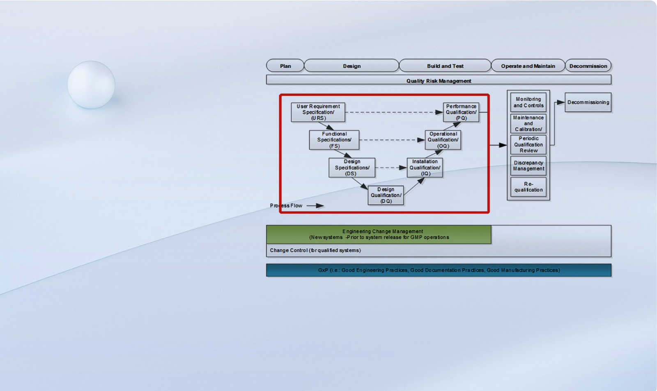Click the Plan phase label
This screenshot has height=391, width=657.
[285, 66]
